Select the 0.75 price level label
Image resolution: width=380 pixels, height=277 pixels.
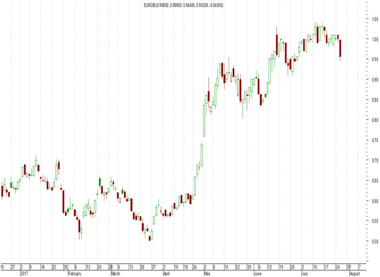(x=375, y=140)
